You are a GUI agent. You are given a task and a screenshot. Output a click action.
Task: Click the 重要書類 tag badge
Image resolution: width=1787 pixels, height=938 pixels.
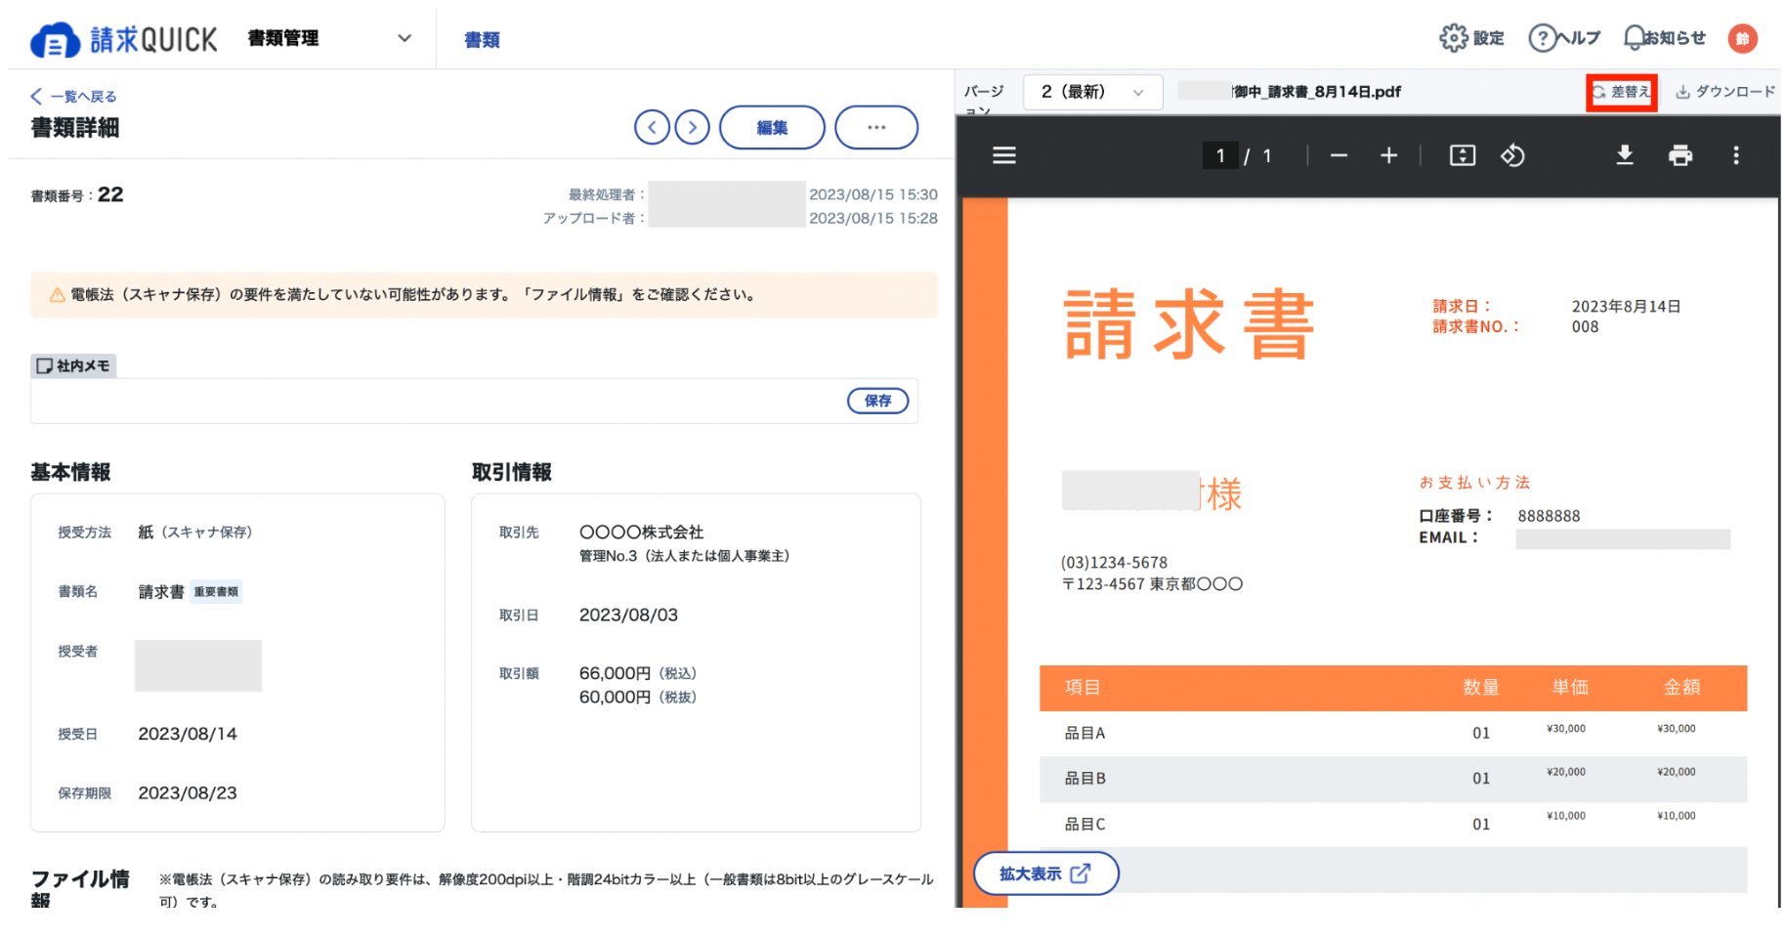216,592
